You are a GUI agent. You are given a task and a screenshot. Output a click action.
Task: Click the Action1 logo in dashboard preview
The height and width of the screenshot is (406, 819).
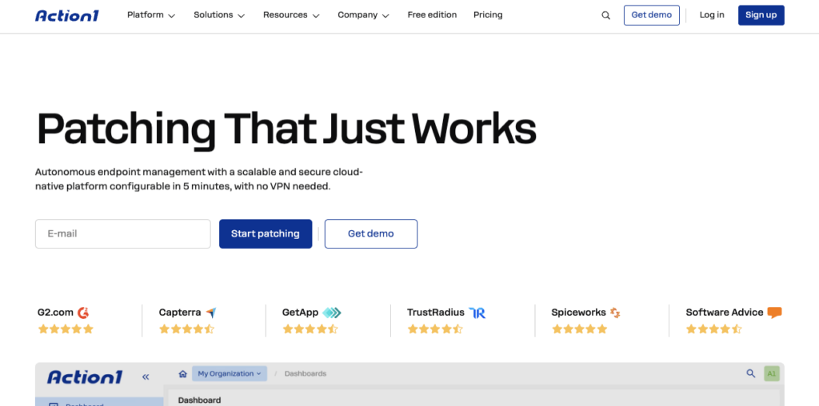[84, 376]
